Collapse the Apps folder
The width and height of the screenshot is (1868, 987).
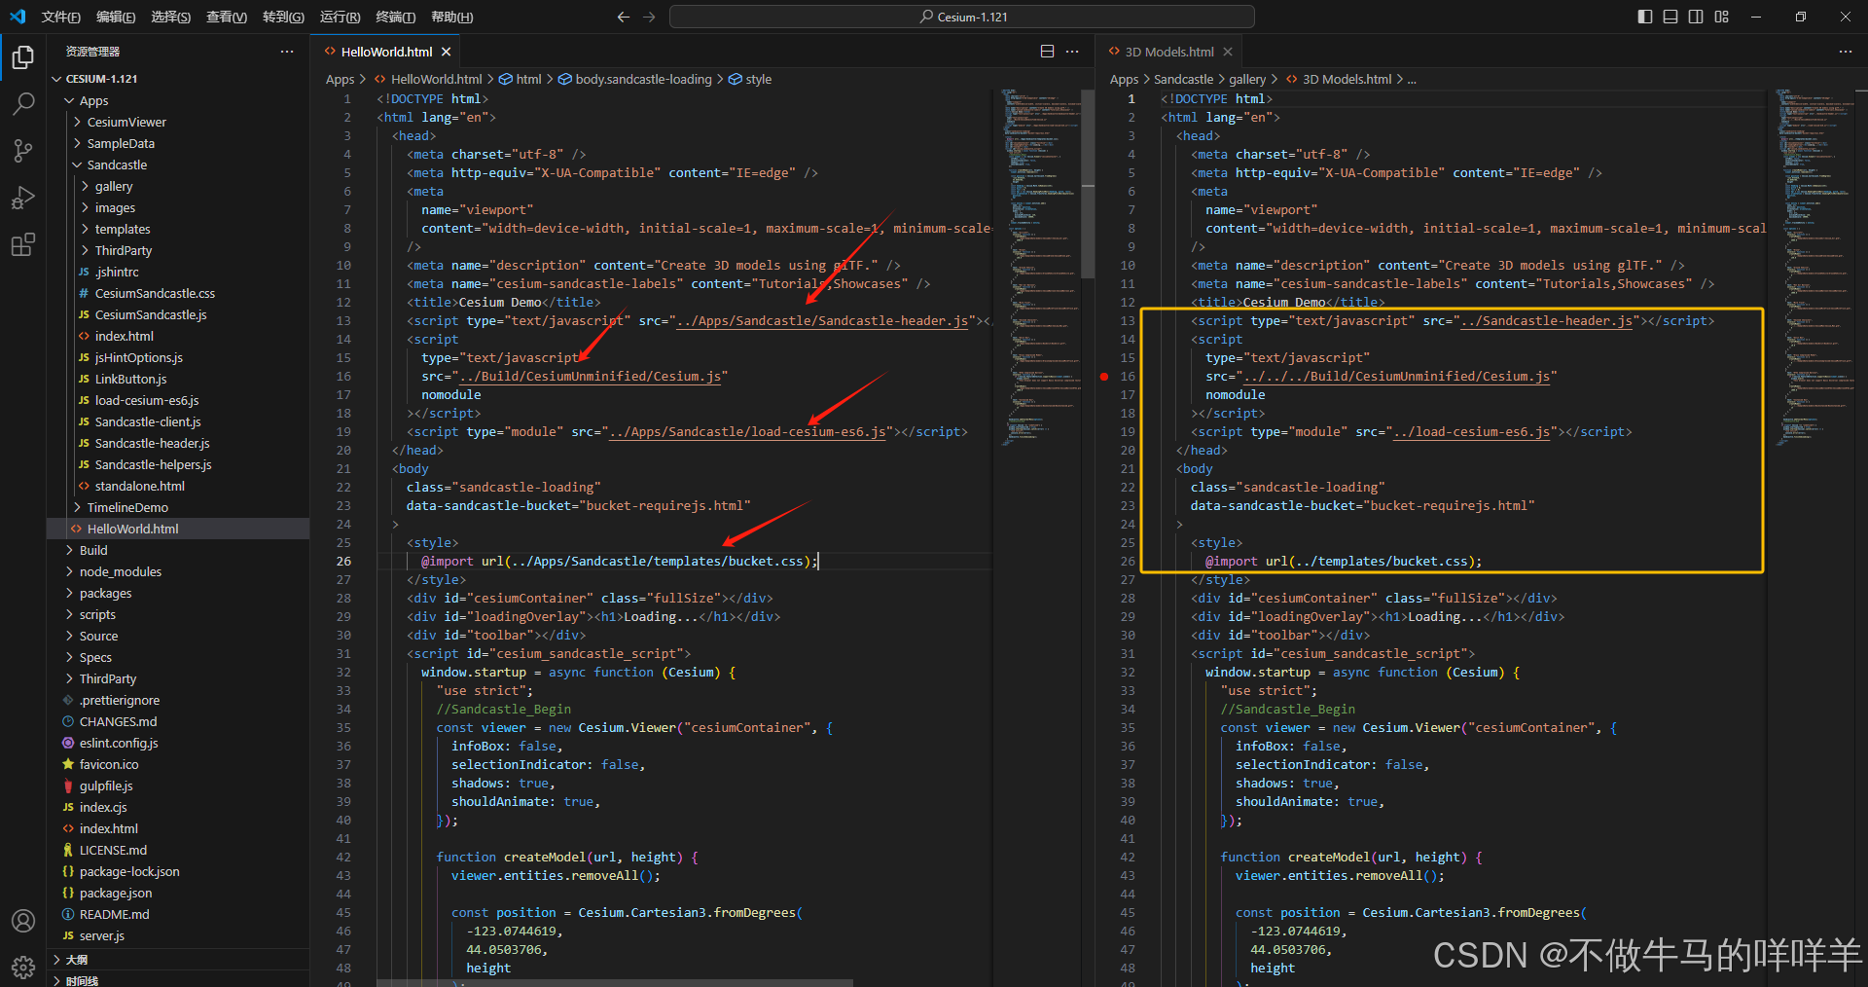point(179,100)
